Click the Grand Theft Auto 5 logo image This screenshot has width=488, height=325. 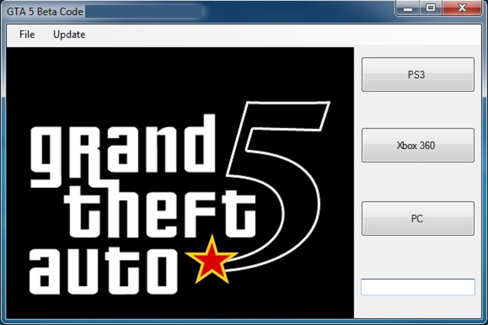tap(180, 183)
